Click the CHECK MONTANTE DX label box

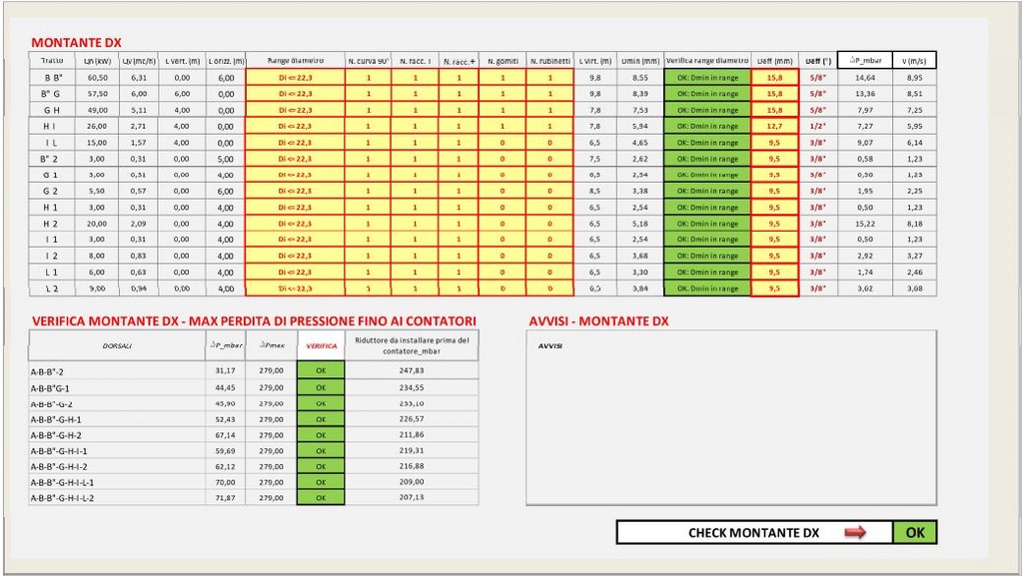[753, 533]
